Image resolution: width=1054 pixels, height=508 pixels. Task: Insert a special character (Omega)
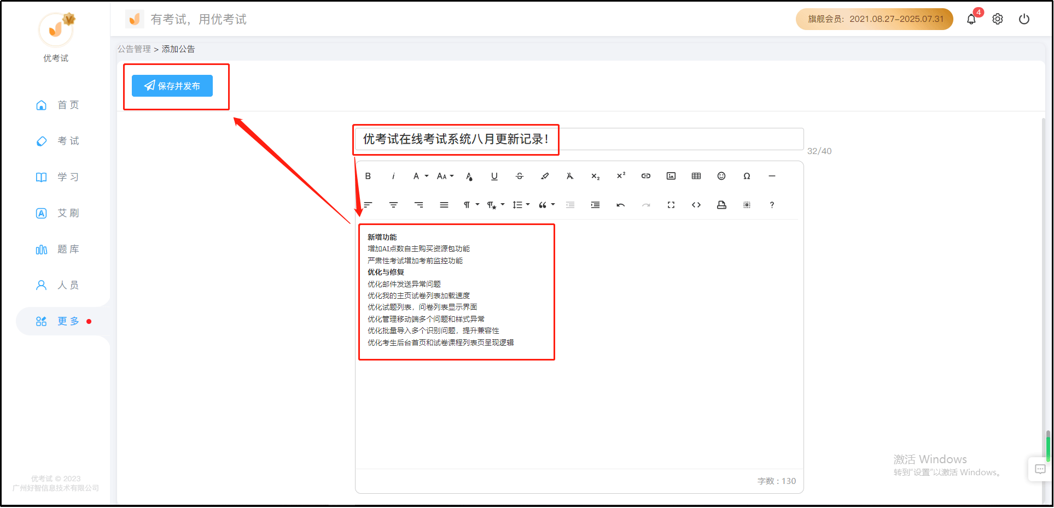[747, 176]
